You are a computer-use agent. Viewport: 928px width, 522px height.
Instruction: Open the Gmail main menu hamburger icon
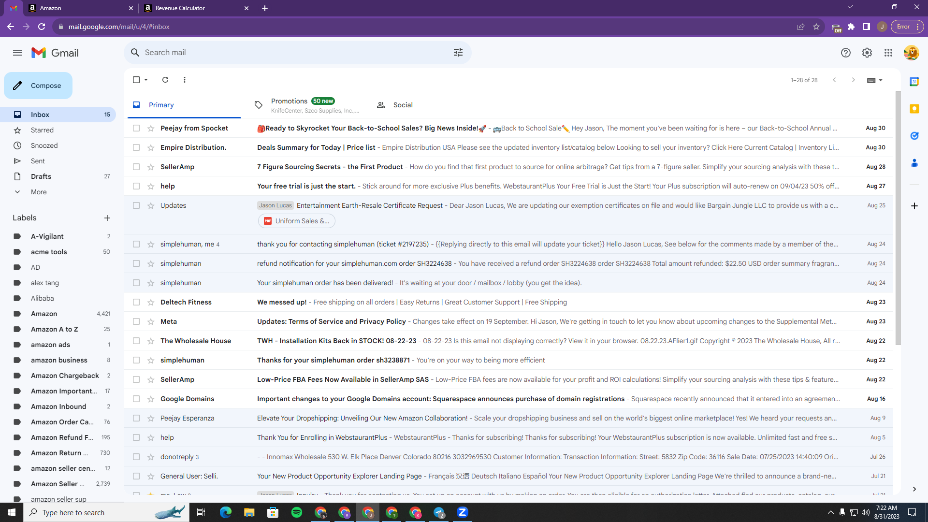17,53
